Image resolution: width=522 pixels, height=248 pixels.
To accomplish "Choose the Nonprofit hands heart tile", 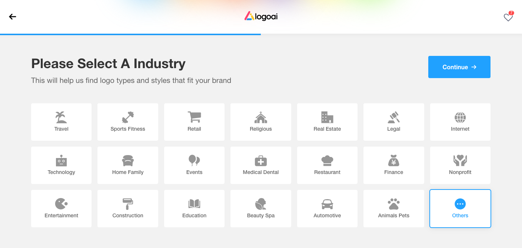I will 460,165.
